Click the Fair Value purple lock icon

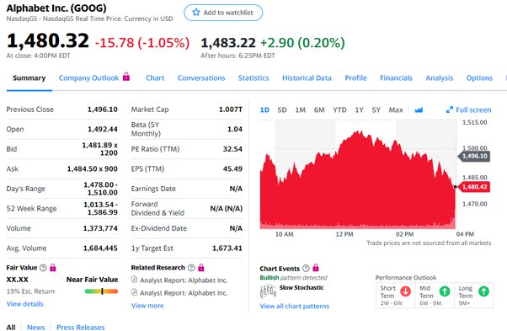[53, 268]
